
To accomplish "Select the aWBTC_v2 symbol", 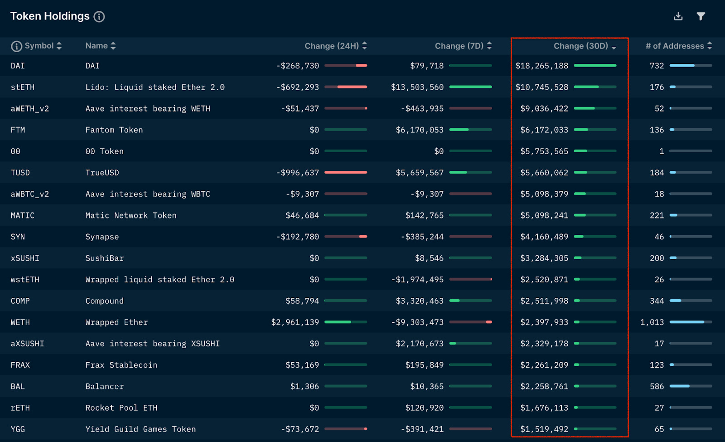I will tap(30, 194).
